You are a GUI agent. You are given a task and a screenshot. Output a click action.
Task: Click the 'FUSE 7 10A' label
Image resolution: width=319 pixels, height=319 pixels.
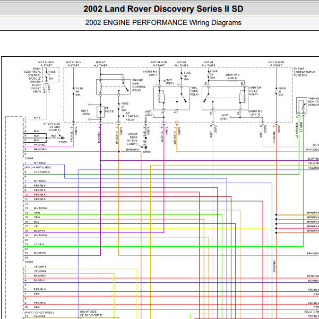coord(51,75)
